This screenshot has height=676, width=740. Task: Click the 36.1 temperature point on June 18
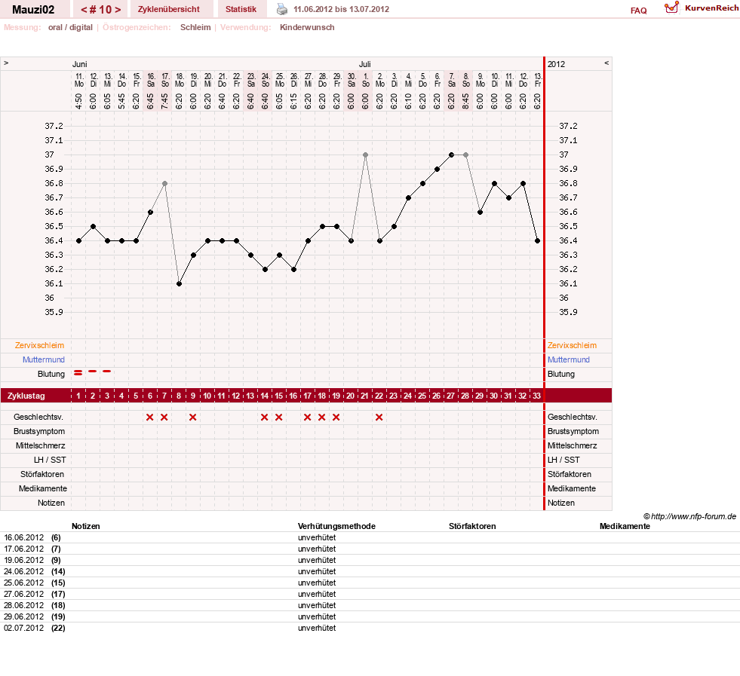coord(179,284)
